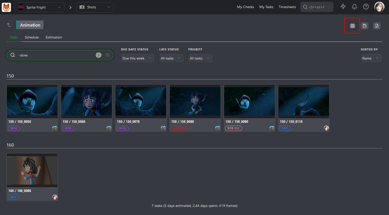Click WIP status tag on 160_0080
This screenshot has height=215, width=389.
13,197
